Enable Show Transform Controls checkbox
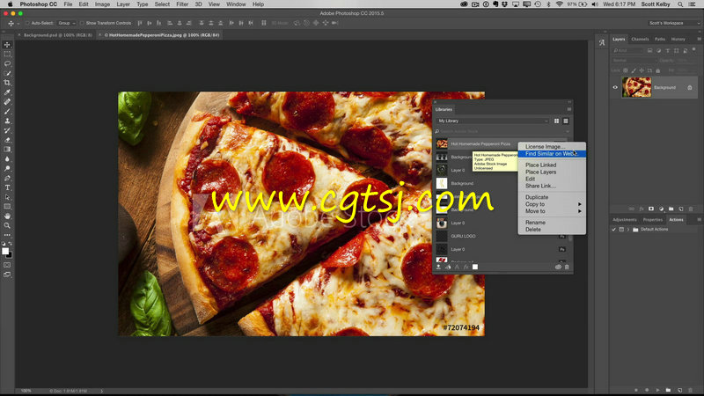The width and height of the screenshot is (704, 396). coord(82,23)
